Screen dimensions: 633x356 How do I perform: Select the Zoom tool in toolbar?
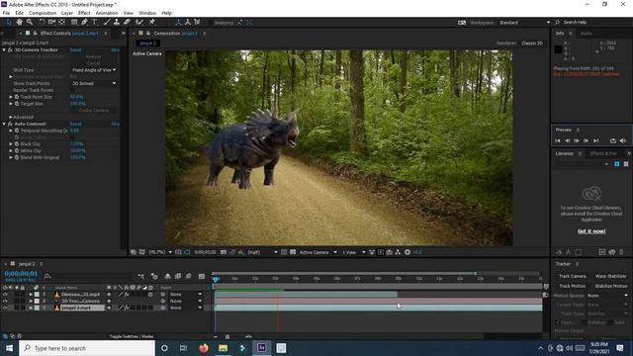[x=30, y=22]
